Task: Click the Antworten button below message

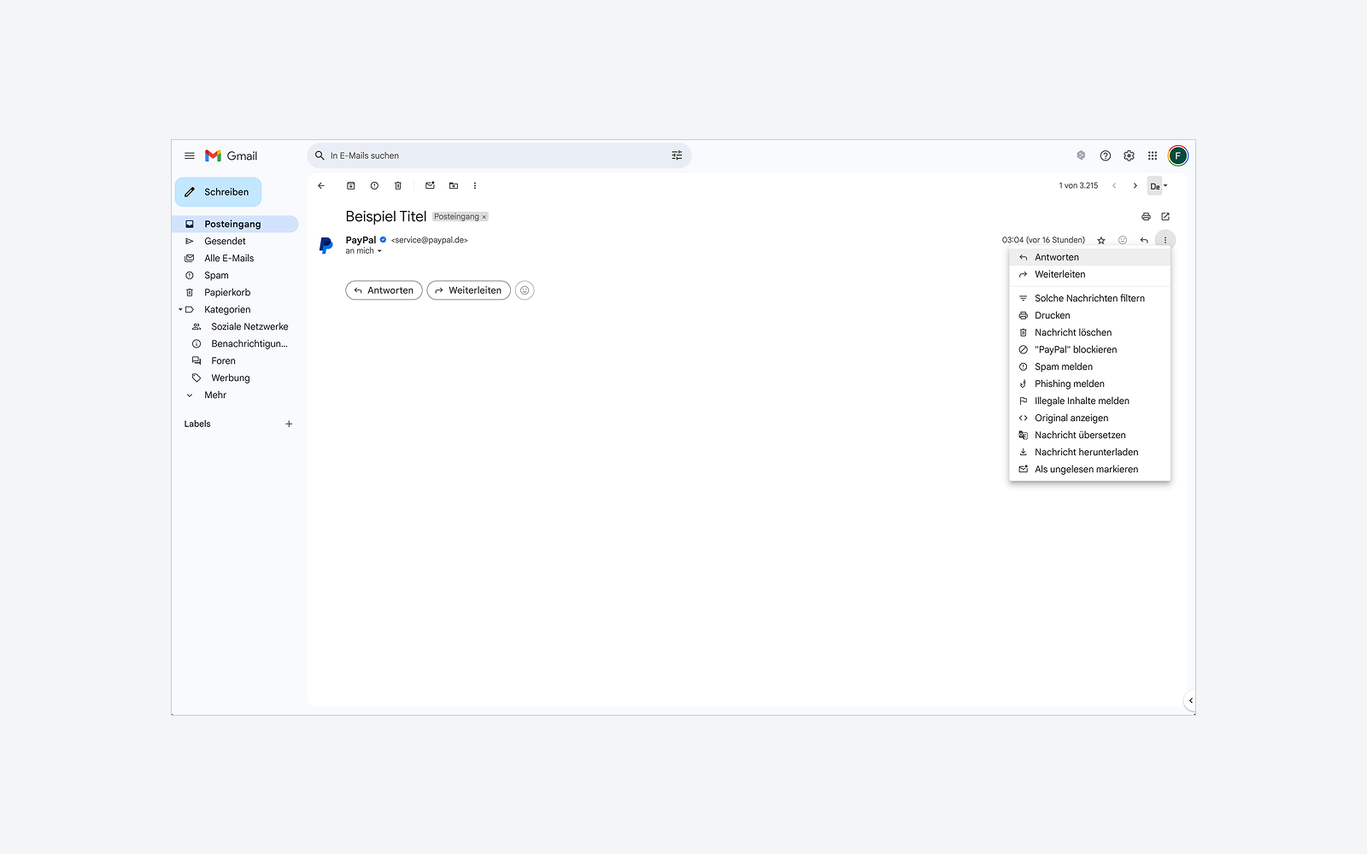Action: pyautogui.click(x=384, y=290)
